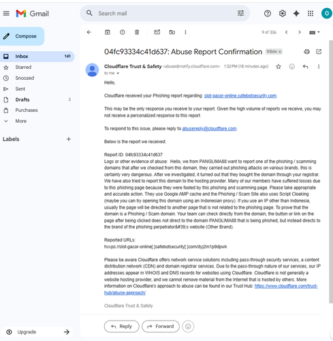Open the Gemini sparkle icon
Screen dimensions: 333x341
tap(296, 14)
